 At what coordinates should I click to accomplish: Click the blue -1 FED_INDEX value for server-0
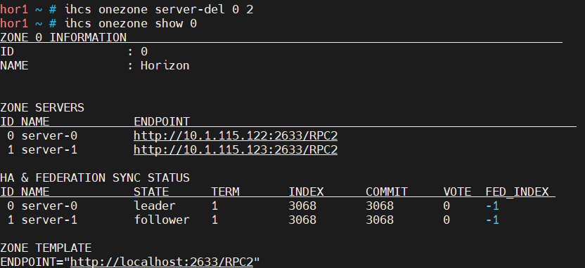492,206
